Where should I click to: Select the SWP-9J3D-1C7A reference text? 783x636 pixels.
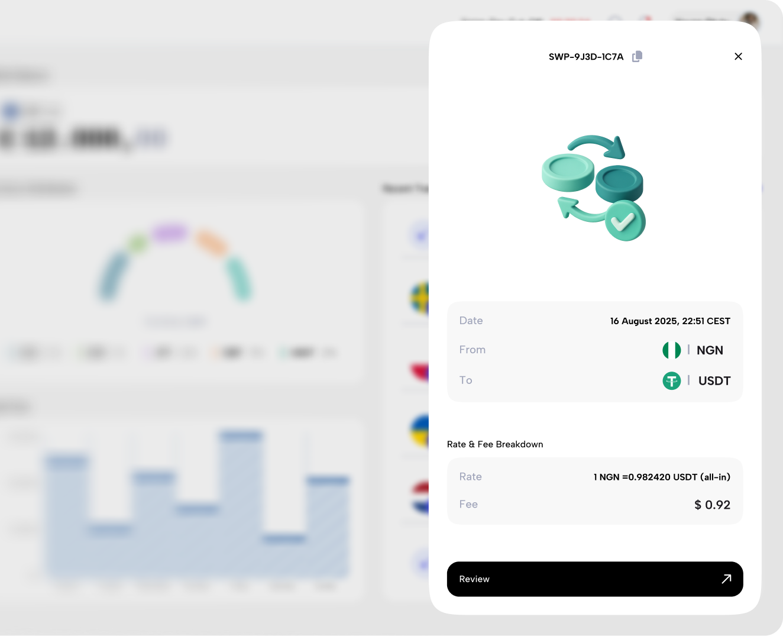585,57
